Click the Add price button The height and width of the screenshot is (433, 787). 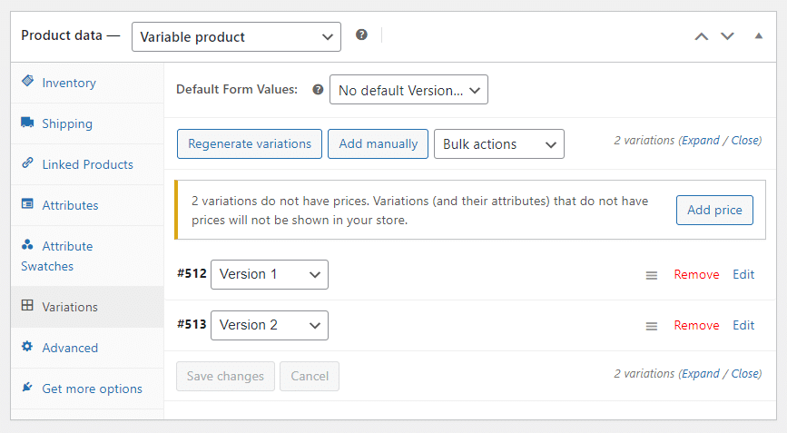[714, 211]
